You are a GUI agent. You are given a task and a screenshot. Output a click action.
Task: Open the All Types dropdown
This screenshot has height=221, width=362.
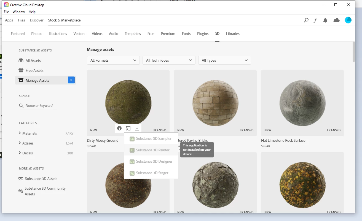coord(225,60)
